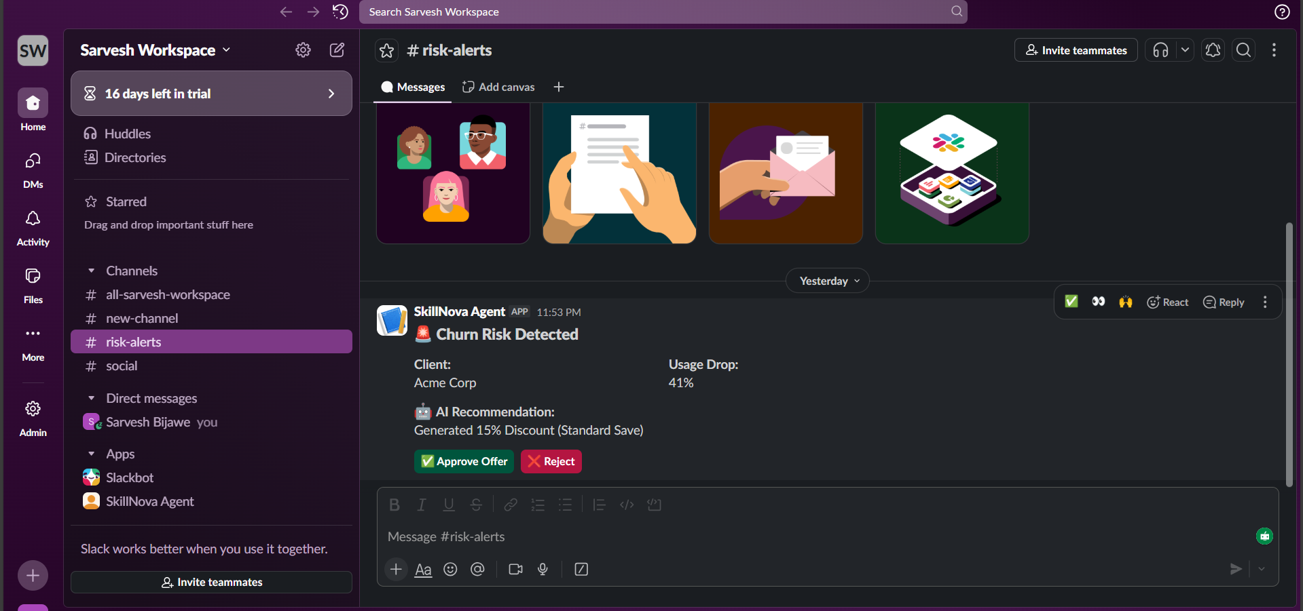Go back in navigation history

coord(286,12)
